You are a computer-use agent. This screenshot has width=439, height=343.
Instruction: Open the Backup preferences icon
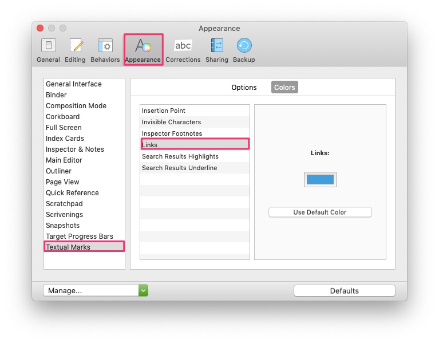pos(244,45)
